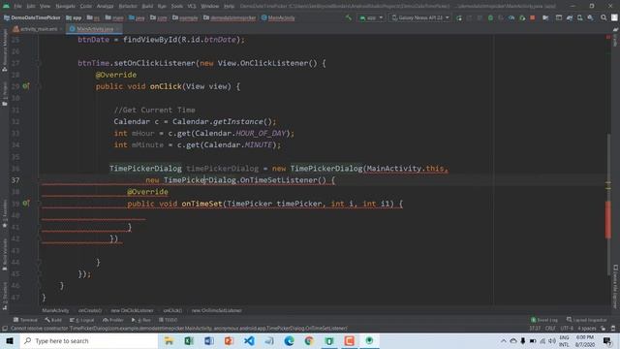Viewport: 620px width, 349px height.
Task: Open the Run tool window
Action: 141,320
